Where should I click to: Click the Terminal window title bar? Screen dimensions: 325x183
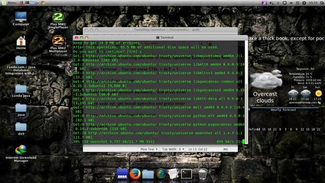[x=160, y=38]
